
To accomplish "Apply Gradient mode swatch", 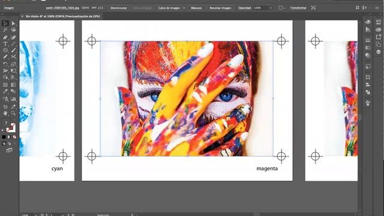I will (9, 137).
